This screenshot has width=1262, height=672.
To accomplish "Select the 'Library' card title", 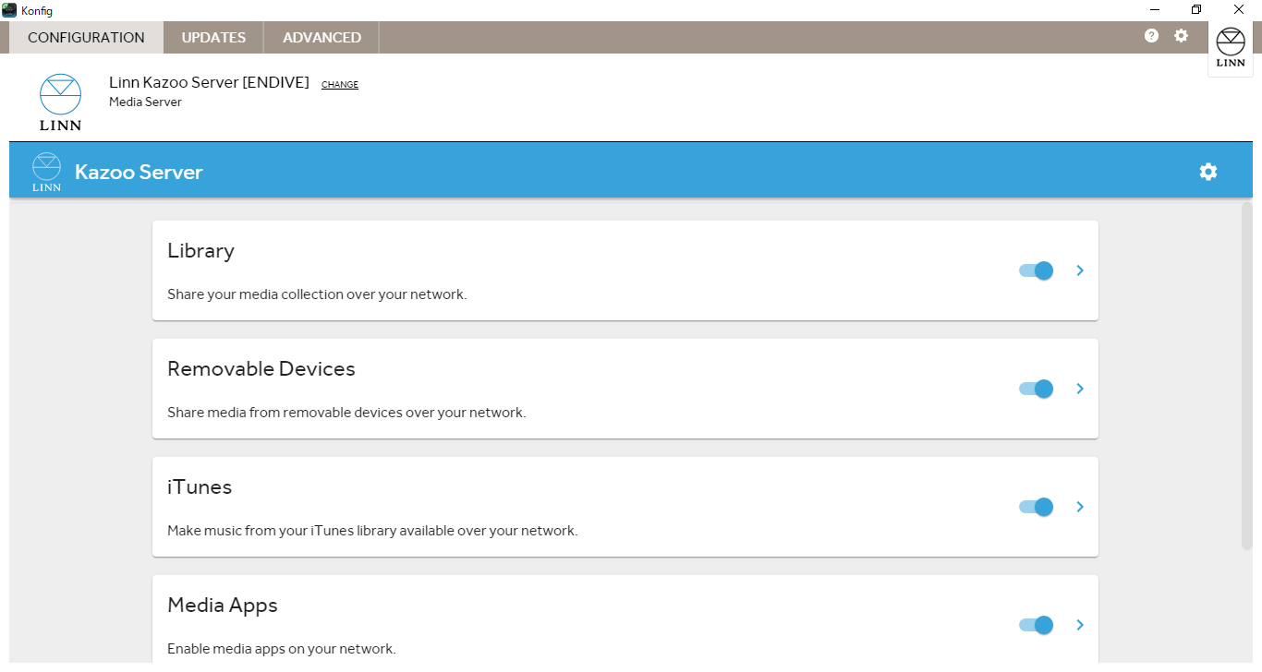I will click(x=200, y=251).
